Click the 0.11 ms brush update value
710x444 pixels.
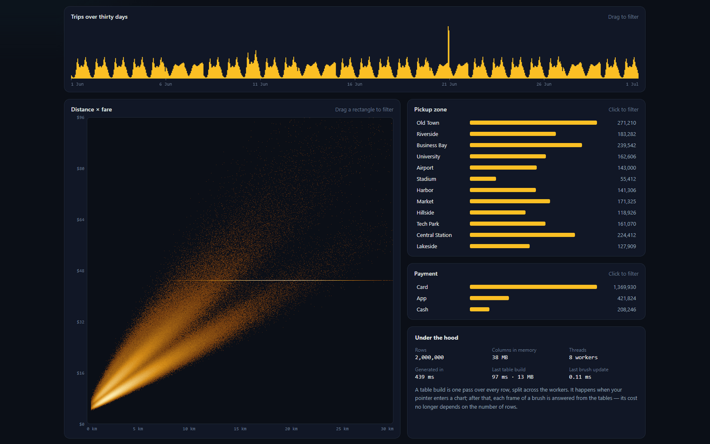point(580,377)
